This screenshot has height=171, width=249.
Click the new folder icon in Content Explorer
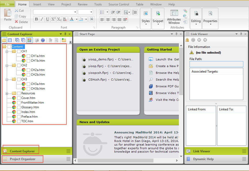tap(64, 40)
